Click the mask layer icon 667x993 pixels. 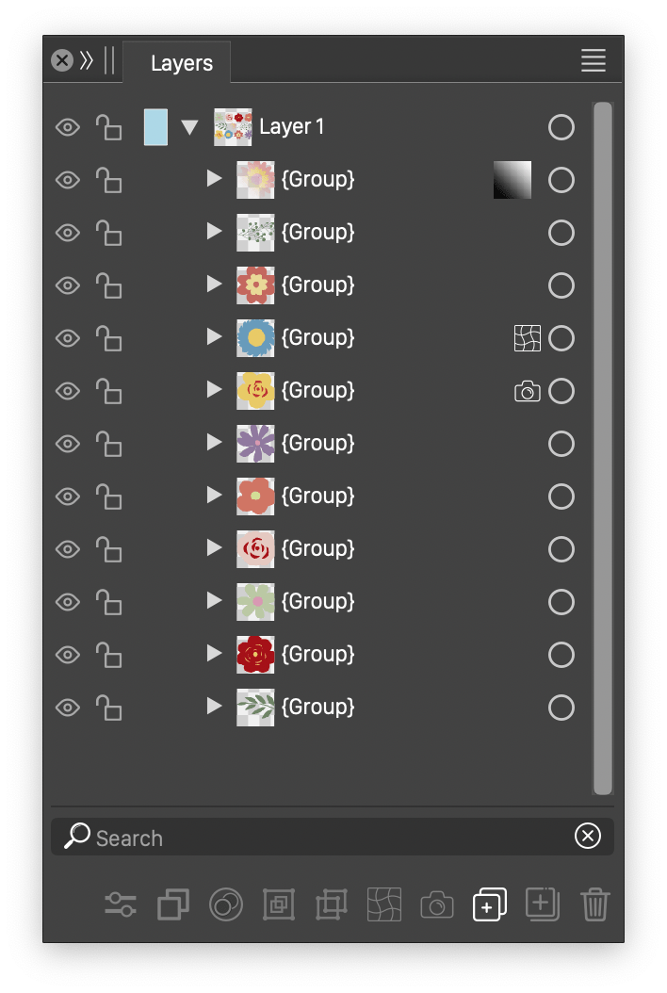click(x=279, y=904)
